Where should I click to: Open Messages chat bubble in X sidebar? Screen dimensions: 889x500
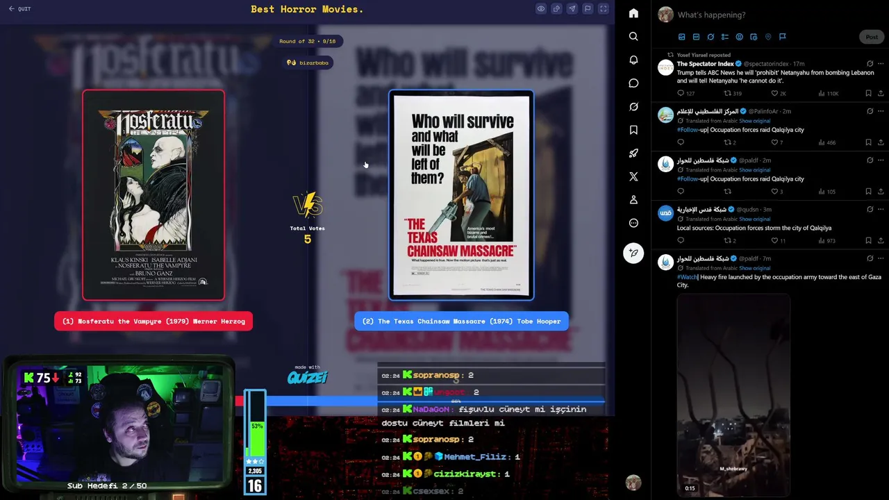click(x=633, y=83)
